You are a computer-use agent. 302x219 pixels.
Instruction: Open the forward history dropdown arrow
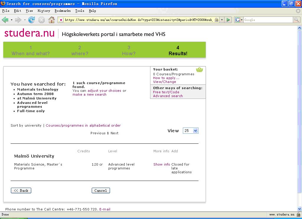point(25,20)
